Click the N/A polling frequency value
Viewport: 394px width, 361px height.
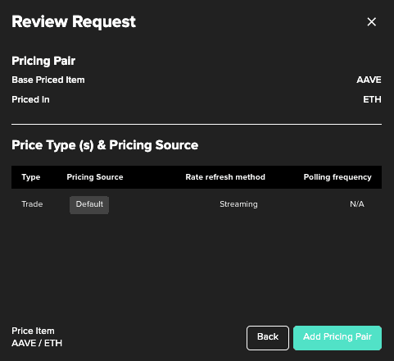point(357,204)
